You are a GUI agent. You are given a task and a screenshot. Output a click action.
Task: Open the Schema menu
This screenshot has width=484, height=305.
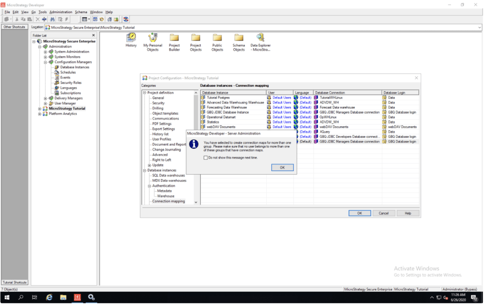point(81,12)
